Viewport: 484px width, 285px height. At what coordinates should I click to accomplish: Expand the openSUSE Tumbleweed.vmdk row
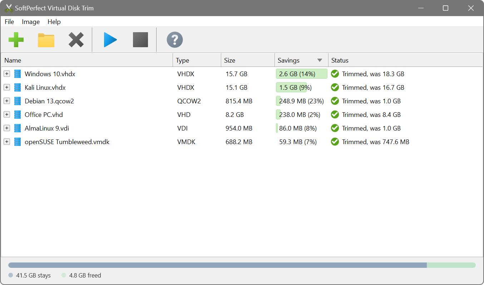7,142
